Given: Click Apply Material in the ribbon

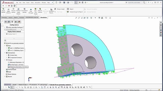Looking at the screenshot, I should click(8, 11).
